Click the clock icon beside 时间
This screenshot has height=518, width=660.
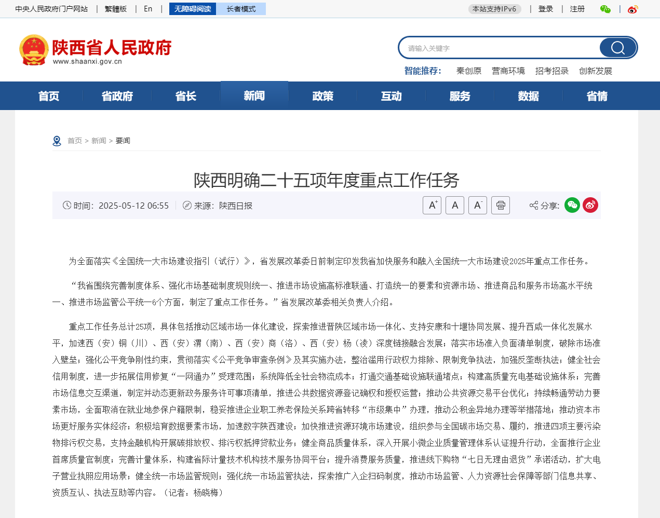point(67,205)
